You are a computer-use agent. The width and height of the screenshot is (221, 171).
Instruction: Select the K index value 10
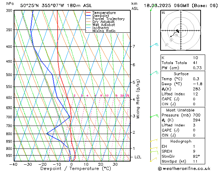click(x=195, y=58)
